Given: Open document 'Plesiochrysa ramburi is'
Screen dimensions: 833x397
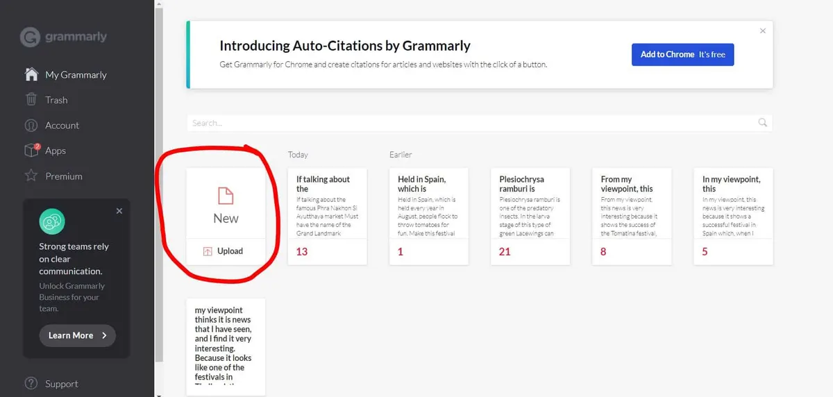Looking at the screenshot, I should coord(530,216).
